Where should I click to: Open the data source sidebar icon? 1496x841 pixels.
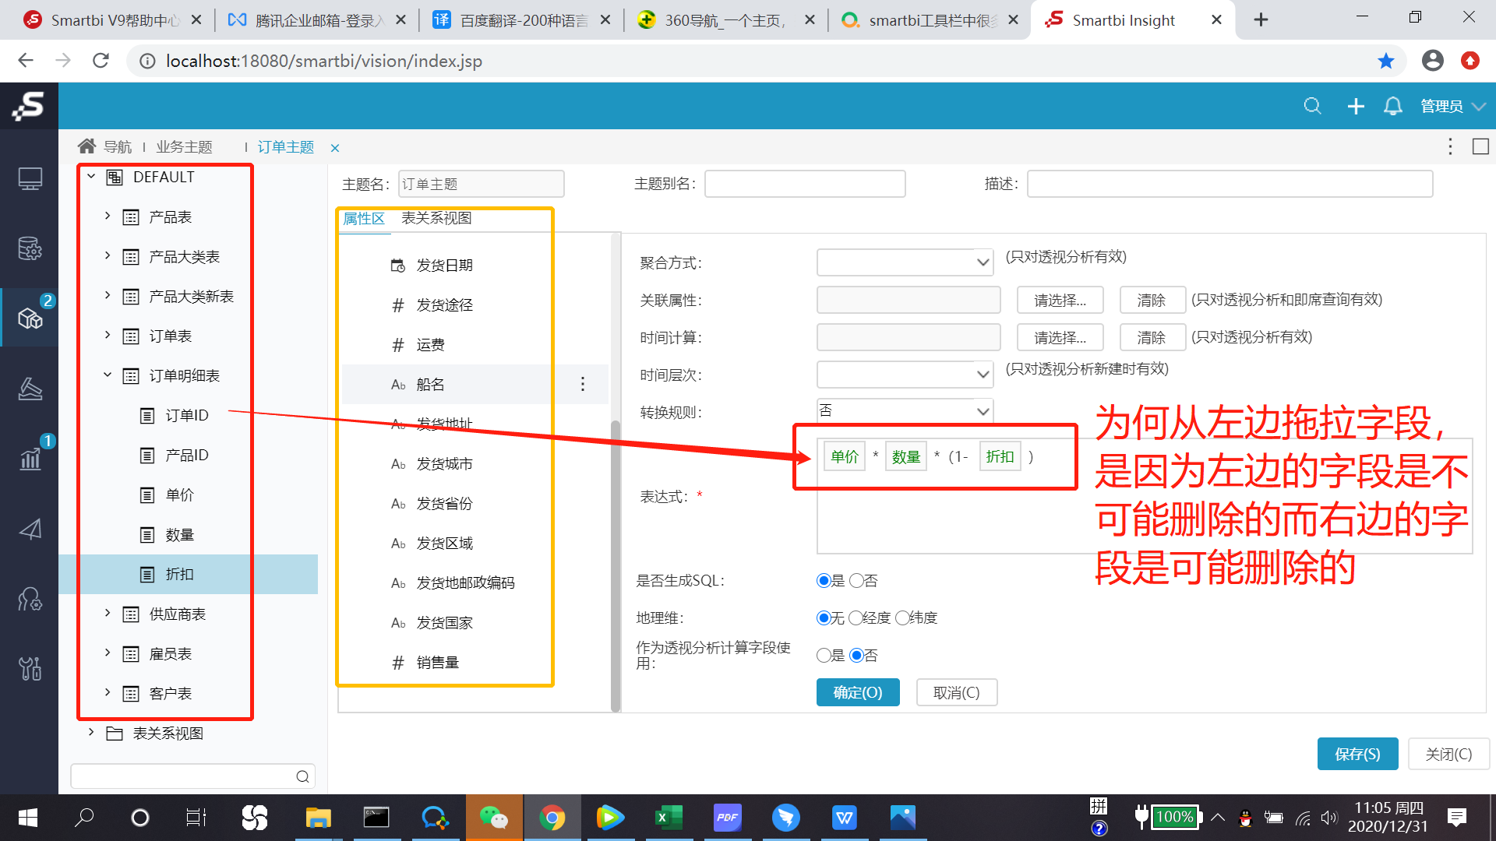point(30,249)
